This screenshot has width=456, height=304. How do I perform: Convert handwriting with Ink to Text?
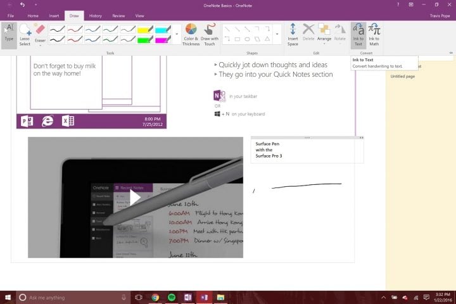click(358, 35)
